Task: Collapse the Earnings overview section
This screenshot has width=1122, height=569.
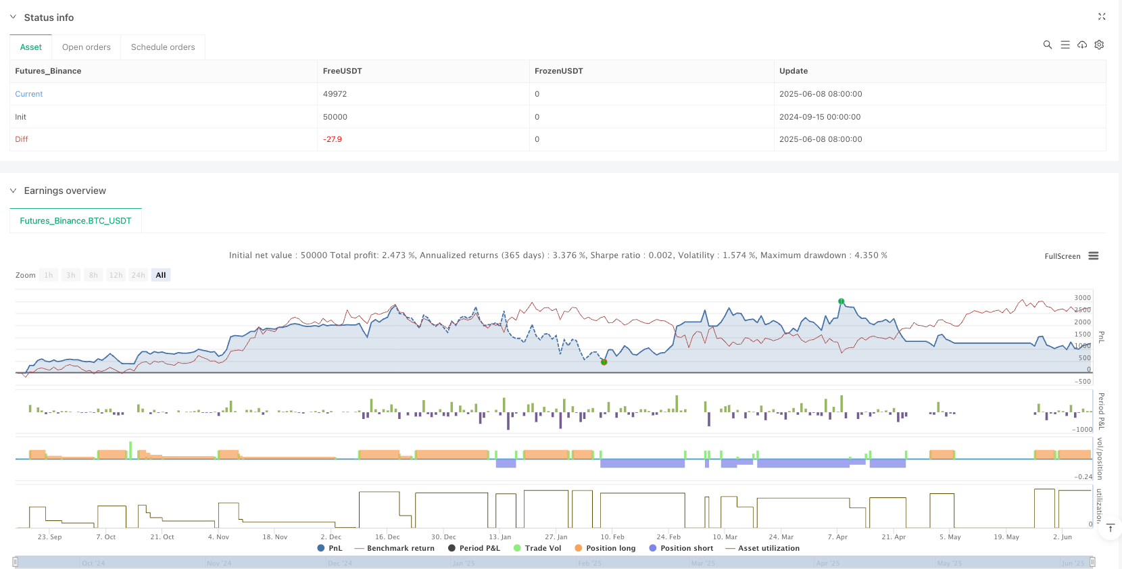Action: point(13,191)
